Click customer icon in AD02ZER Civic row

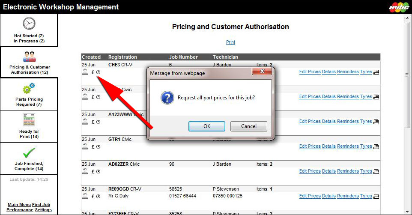(85, 171)
